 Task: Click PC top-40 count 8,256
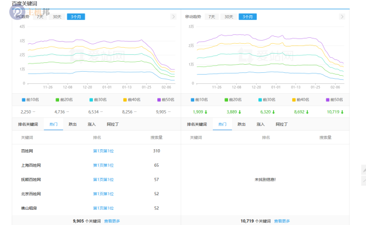[x=127, y=112]
